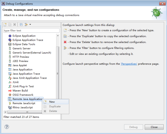
Task: Select the JUnit Plug-in Test icon
Action: [x=10, y=86]
